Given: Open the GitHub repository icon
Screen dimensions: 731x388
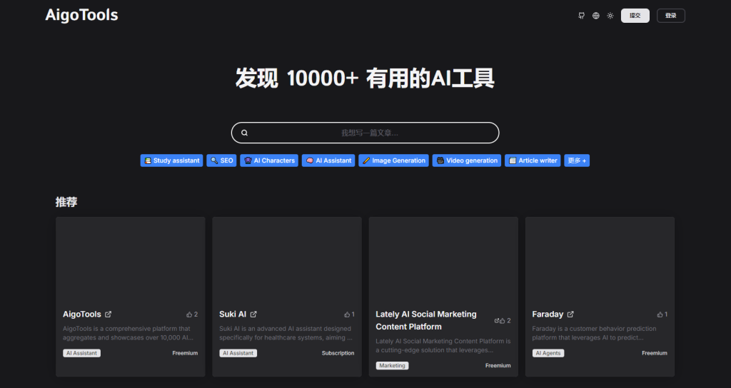Looking at the screenshot, I should click(x=581, y=16).
